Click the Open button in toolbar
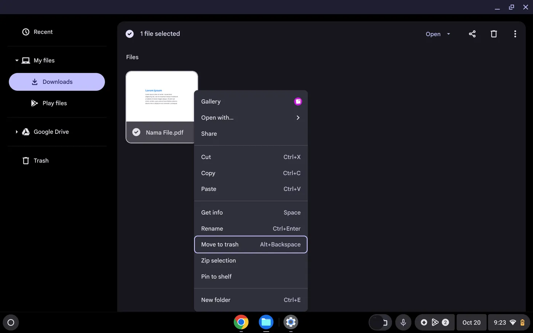This screenshot has width=533, height=333. [433, 34]
